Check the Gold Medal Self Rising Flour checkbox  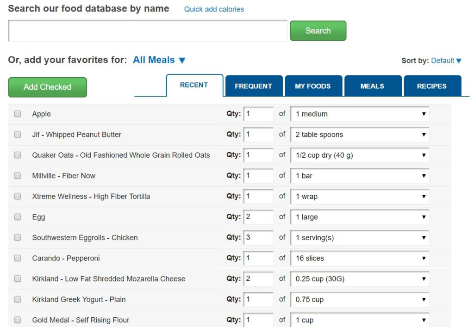(18, 320)
